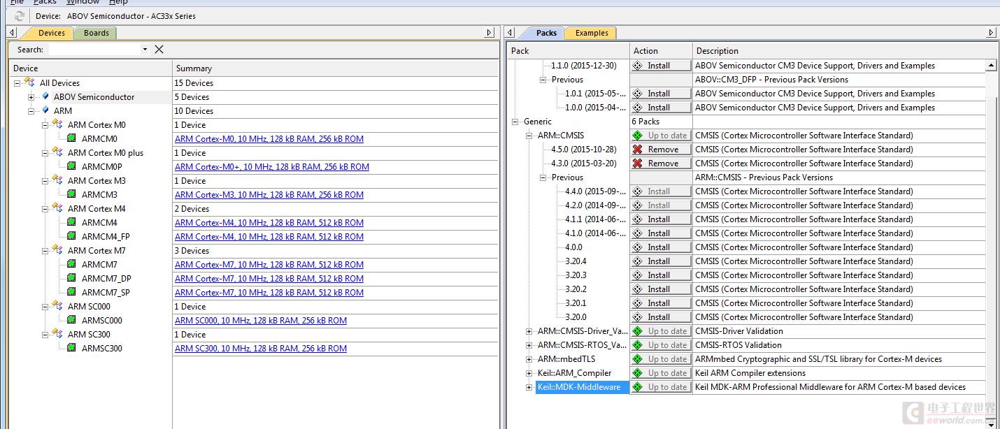Click the right arrow of the Packs panel tab bar

point(990,33)
